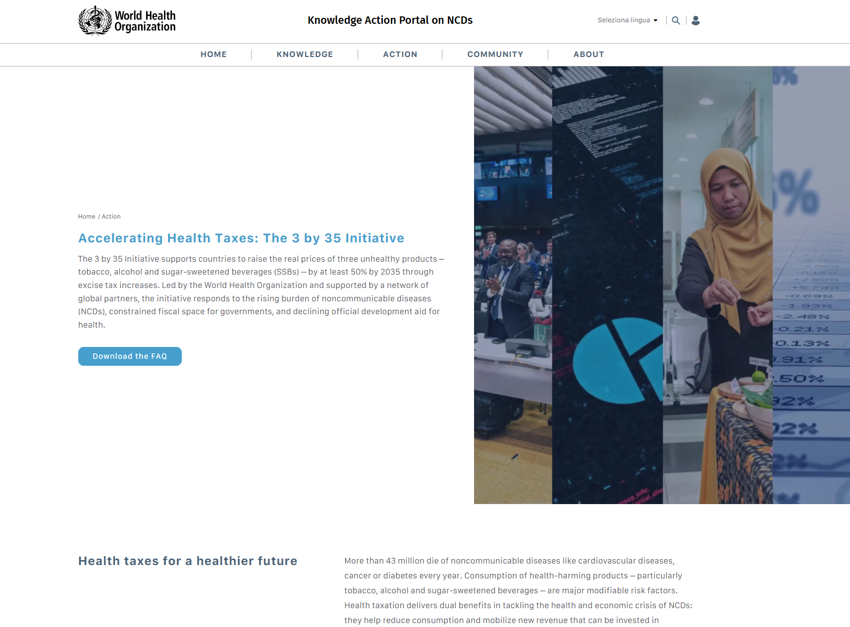This screenshot has height=627, width=850.
Task: Click ABOUT in the navigation bar
Action: click(588, 55)
